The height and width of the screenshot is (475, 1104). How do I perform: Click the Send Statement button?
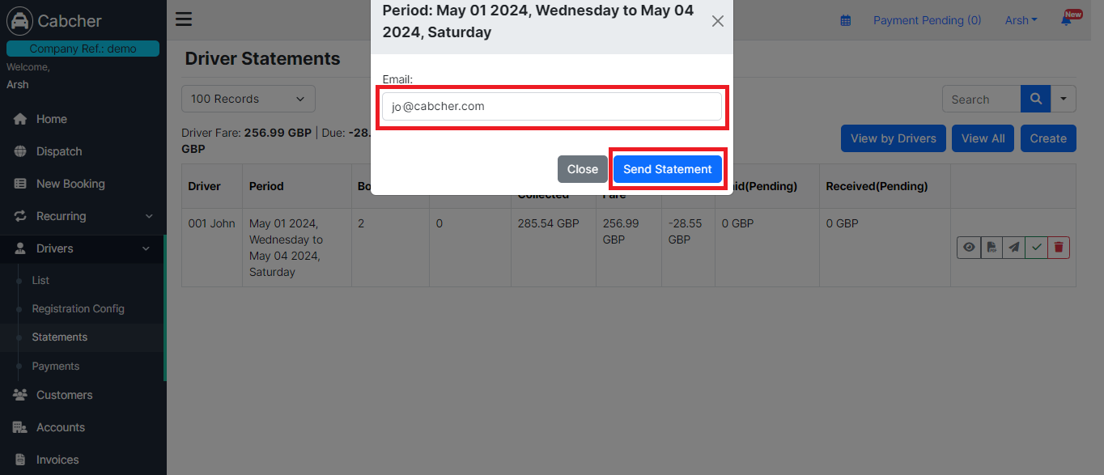click(x=668, y=169)
